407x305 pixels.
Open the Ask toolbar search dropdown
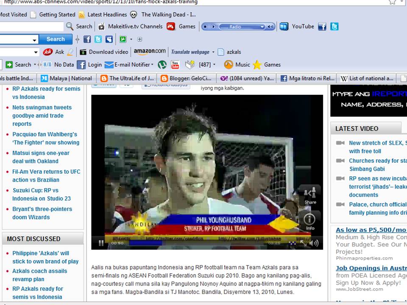(36, 52)
